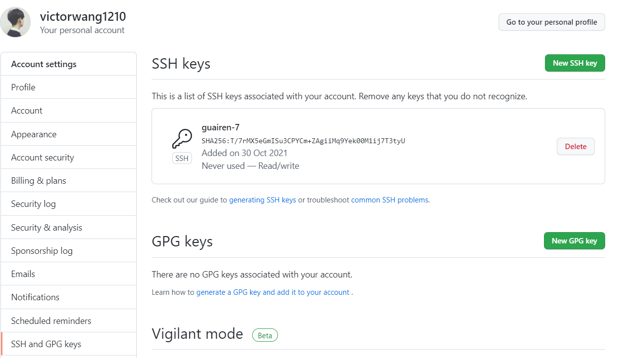Click the profile avatar image
This screenshot has height=358, width=618.
tap(15, 22)
